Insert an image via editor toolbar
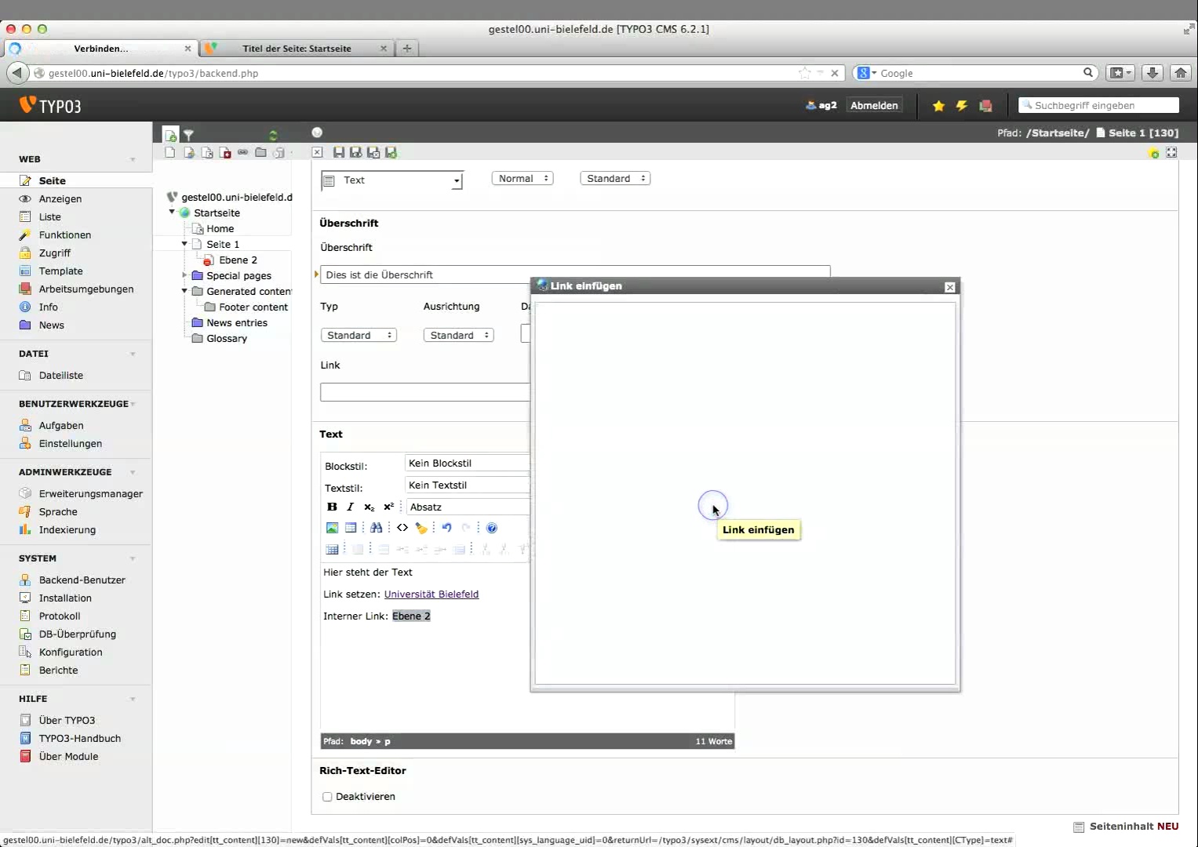Image resolution: width=1198 pixels, height=847 pixels. 332,528
